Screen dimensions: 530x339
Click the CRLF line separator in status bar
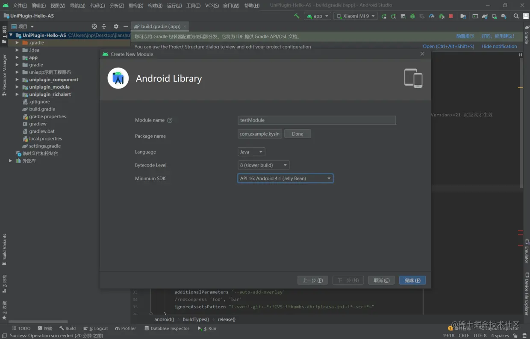[x=464, y=336]
